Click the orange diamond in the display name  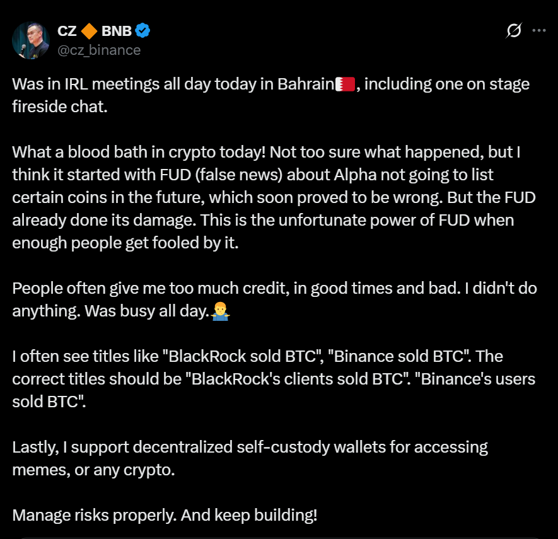coord(90,30)
